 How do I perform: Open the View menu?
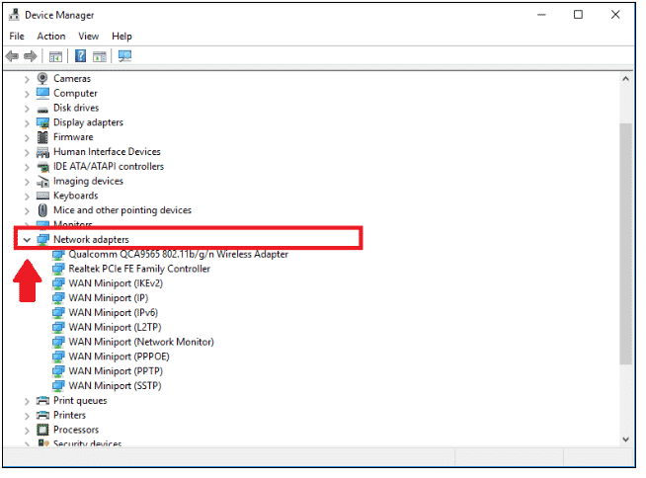click(89, 37)
